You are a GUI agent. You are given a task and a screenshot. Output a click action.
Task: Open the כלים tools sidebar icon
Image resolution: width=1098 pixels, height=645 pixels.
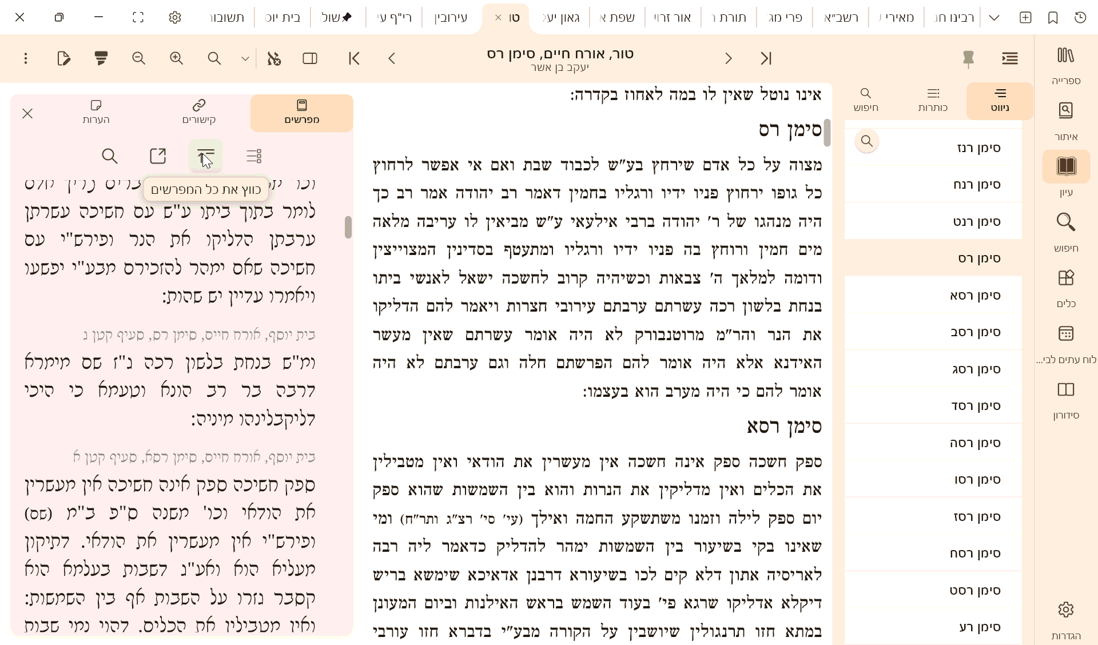pos(1066,288)
